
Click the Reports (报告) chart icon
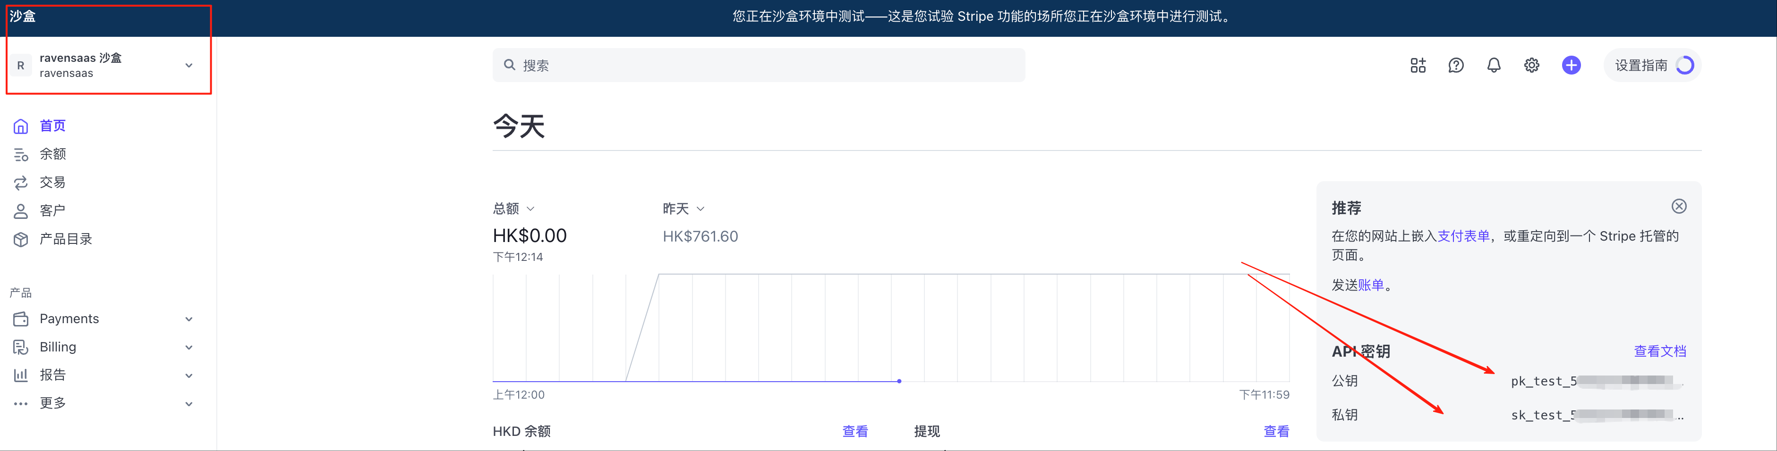21,375
